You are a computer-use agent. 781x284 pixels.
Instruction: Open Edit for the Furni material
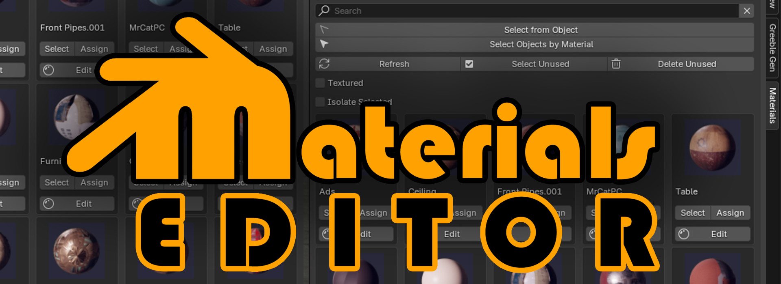tap(77, 204)
